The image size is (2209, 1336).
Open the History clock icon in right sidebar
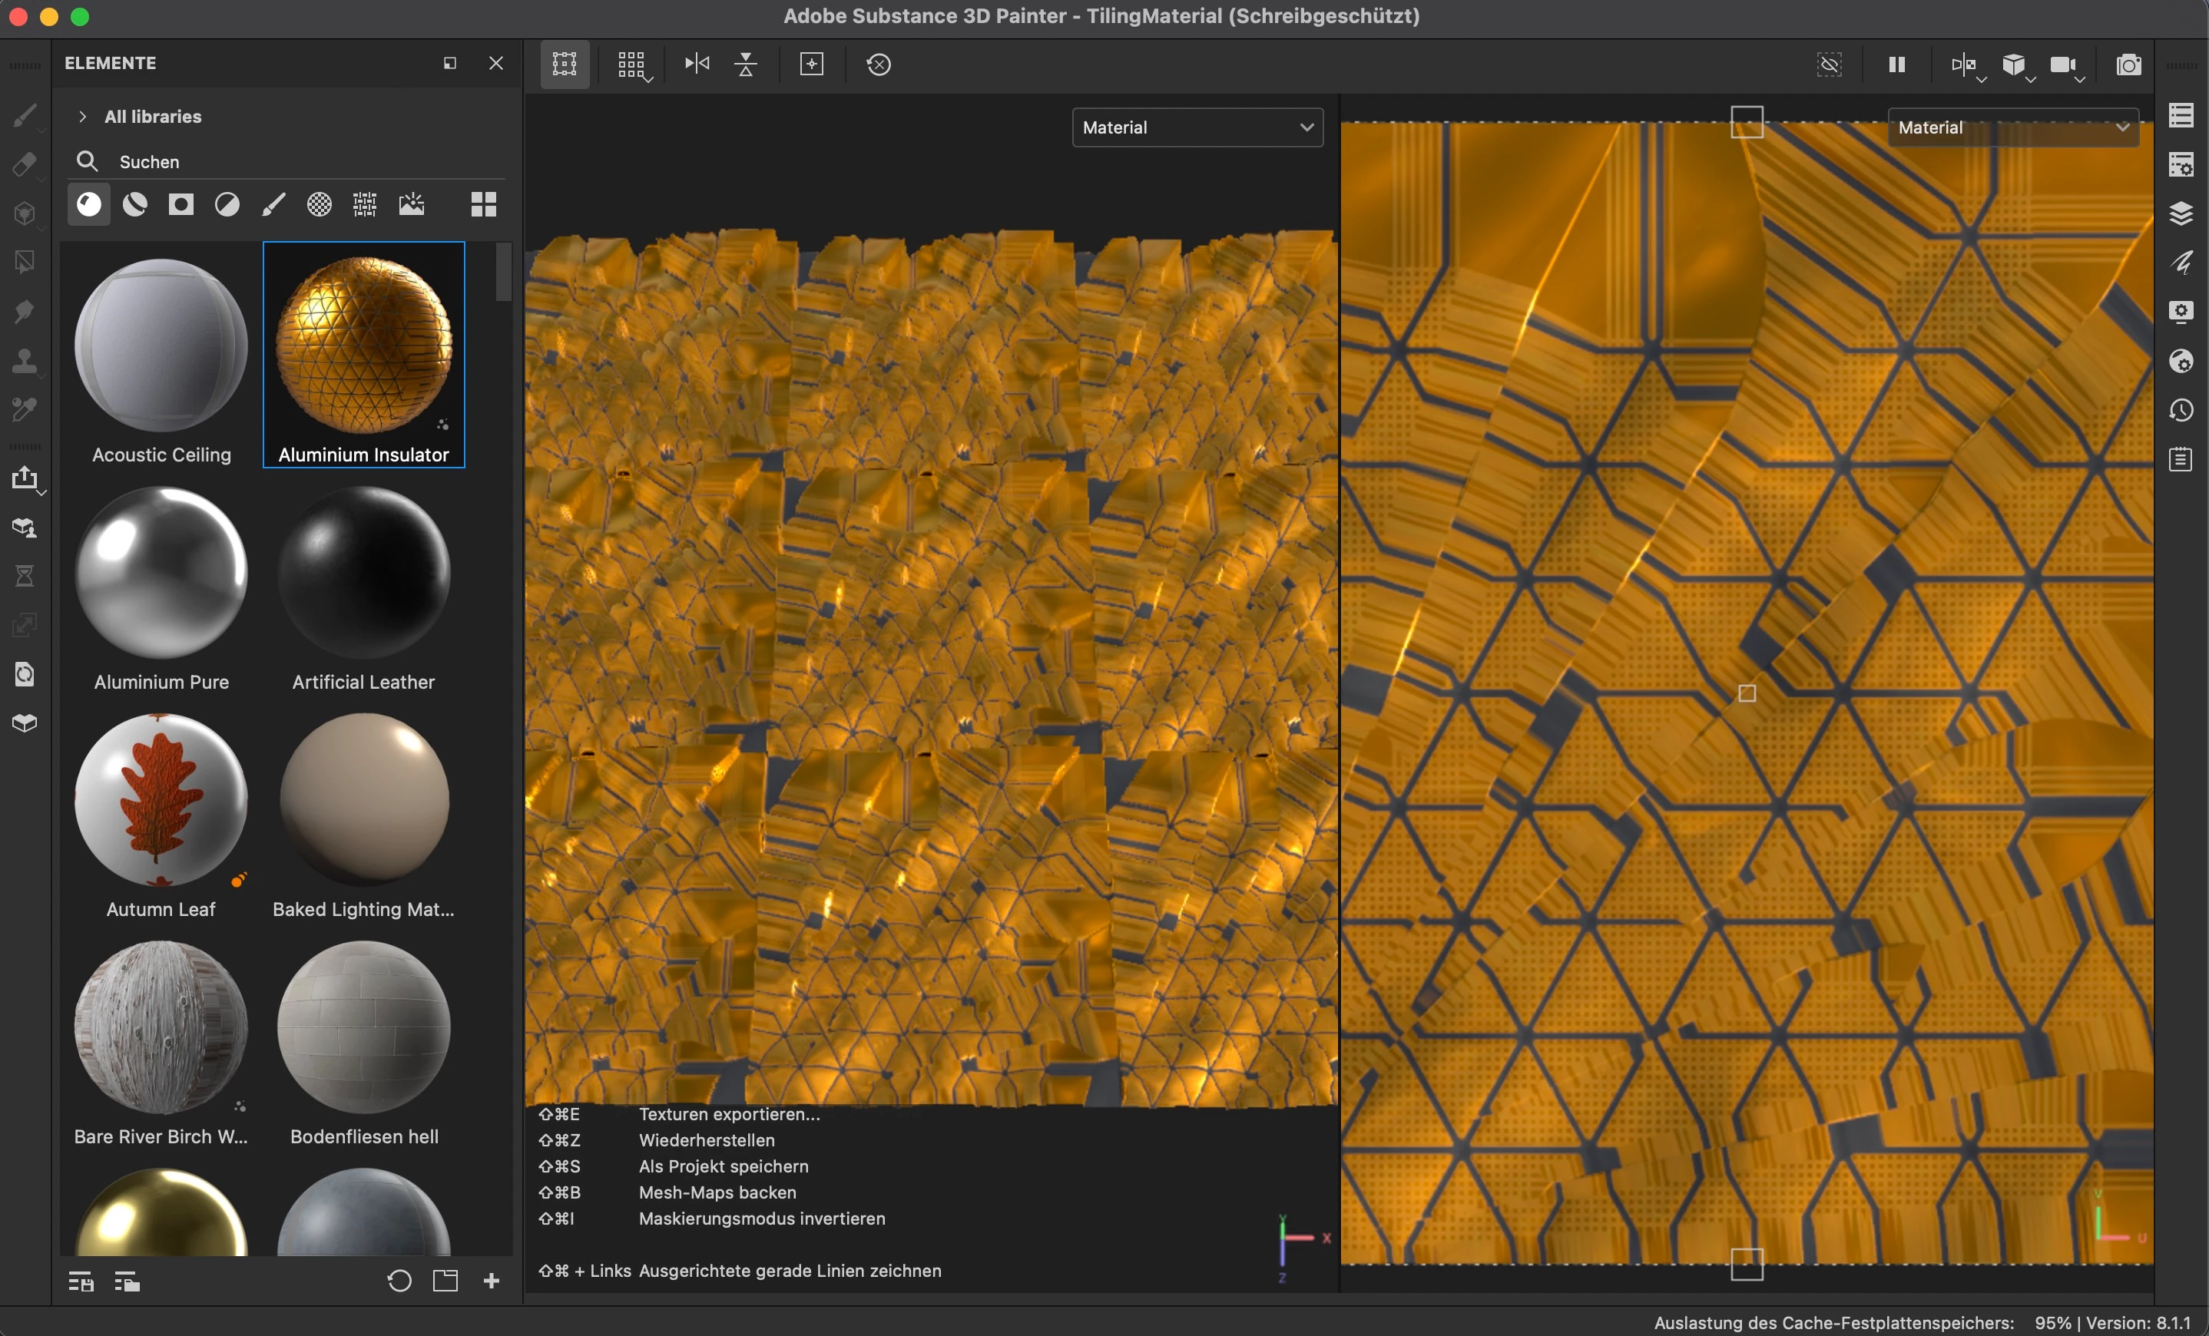pos(2181,410)
